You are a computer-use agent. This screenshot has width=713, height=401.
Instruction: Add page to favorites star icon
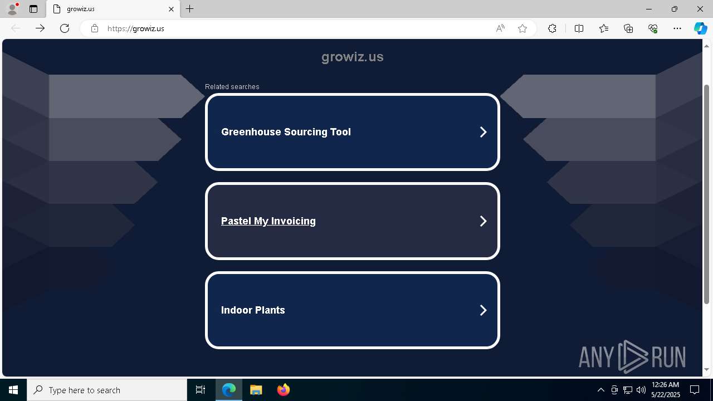click(522, 28)
